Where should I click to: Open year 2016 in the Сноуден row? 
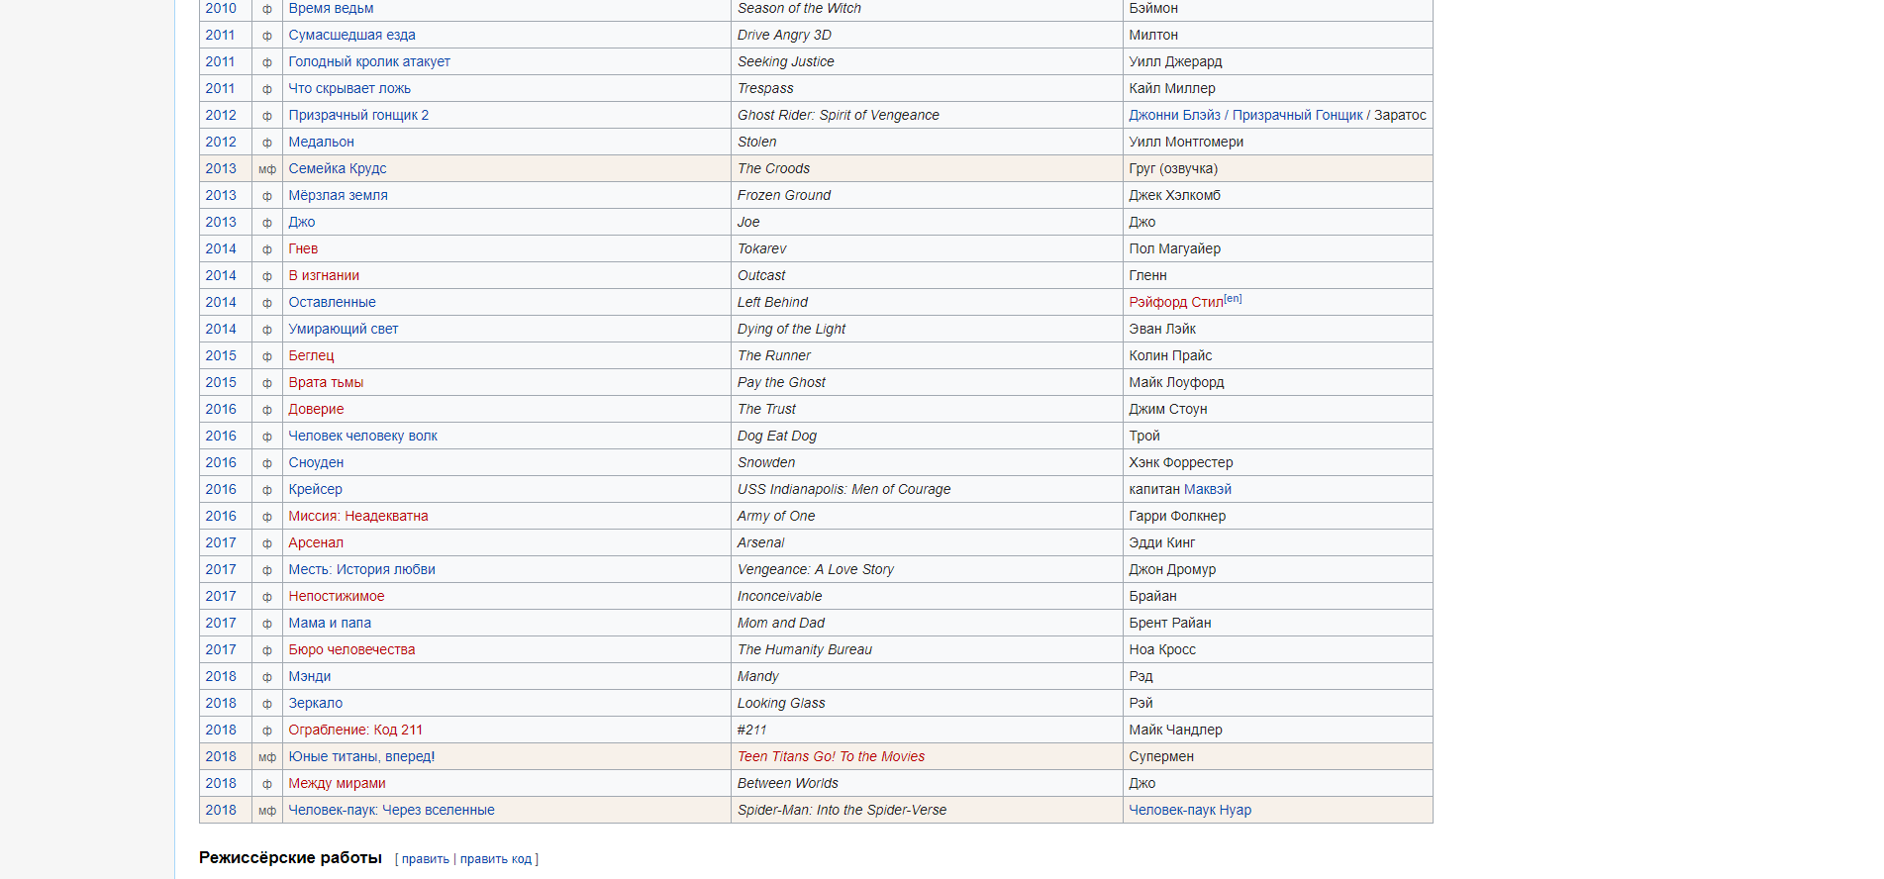point(221,462)
